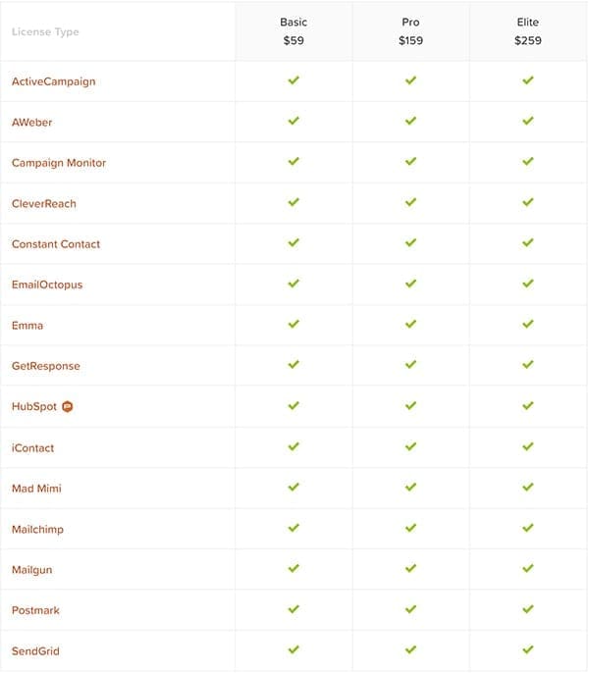589x673 pixels.
Task: Select the Pro $159 plan header
Action: (x=410, y=31)
